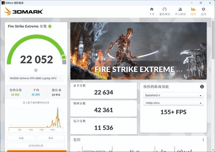Open the 压力测试 stress test icon

pyautogui.click(x=180, y=9)
